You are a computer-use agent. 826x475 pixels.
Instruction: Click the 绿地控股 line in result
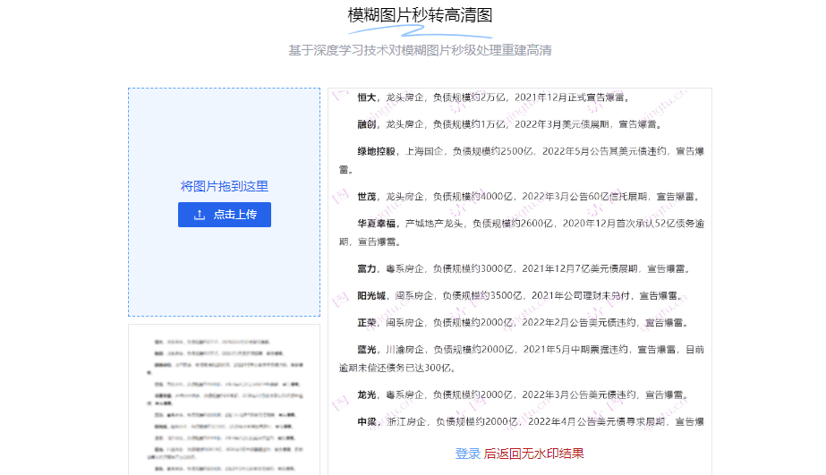pyautogui.click(x=522, y=160)
